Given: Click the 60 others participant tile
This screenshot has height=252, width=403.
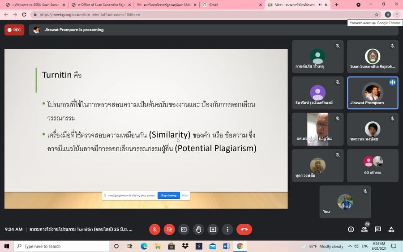Looking at the screenshot, I should [373, 166].
